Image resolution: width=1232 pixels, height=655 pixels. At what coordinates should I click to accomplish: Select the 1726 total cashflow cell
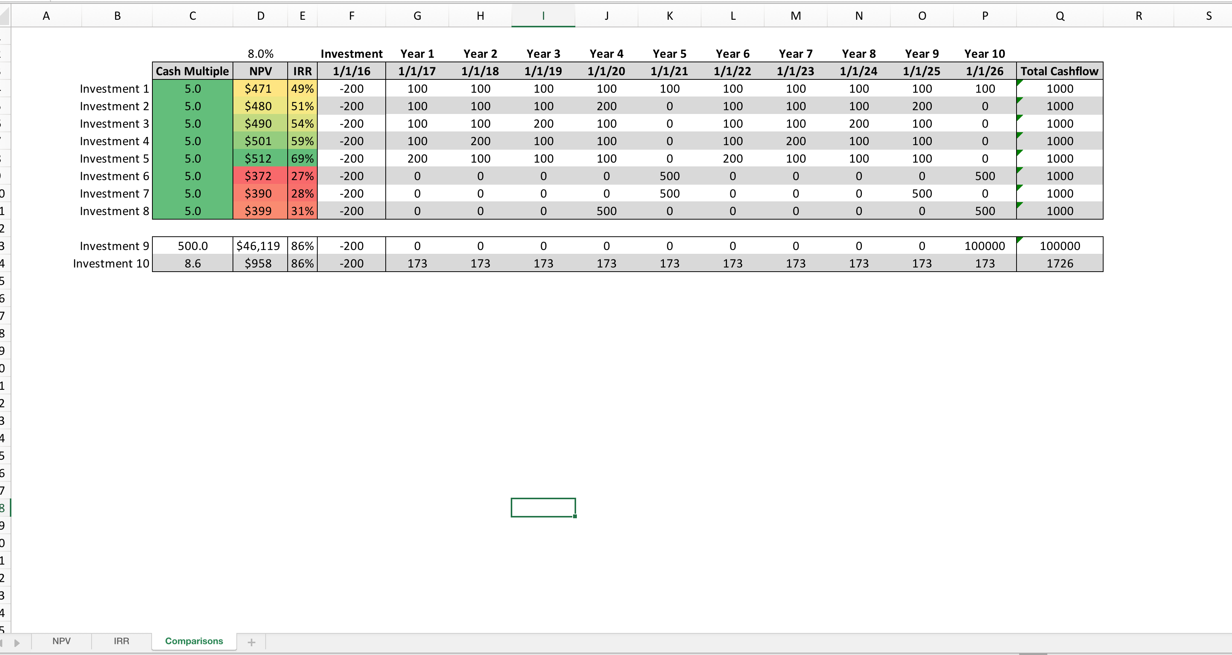point(1060,263)
